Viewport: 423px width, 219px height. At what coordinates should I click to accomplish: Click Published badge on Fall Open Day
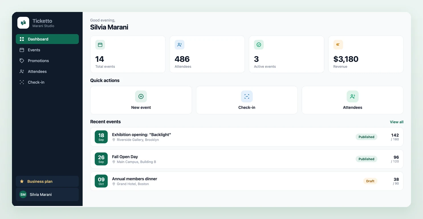coord(366,159)
